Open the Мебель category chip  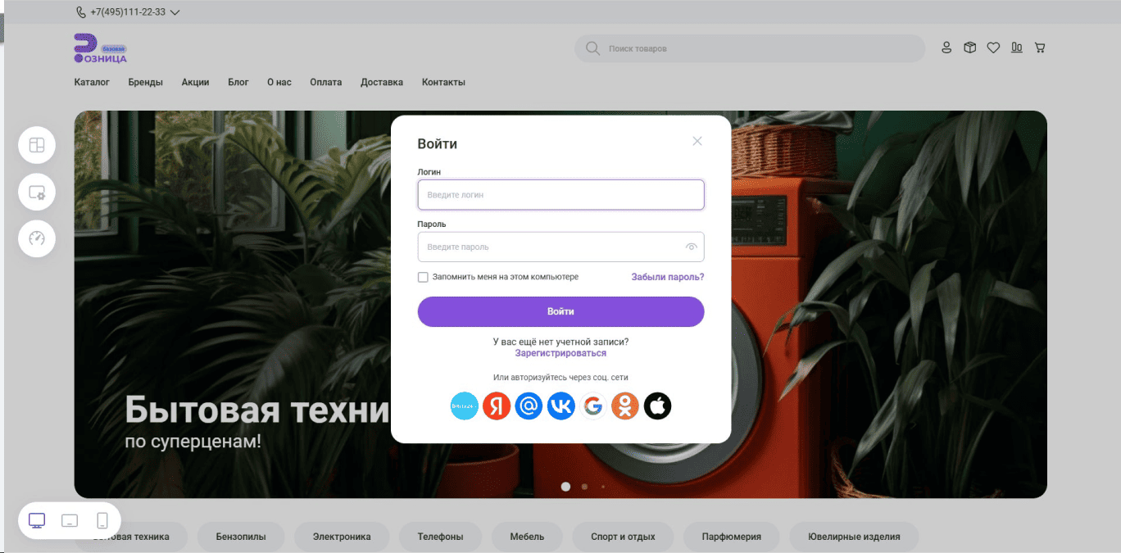[x=527, y=537]
